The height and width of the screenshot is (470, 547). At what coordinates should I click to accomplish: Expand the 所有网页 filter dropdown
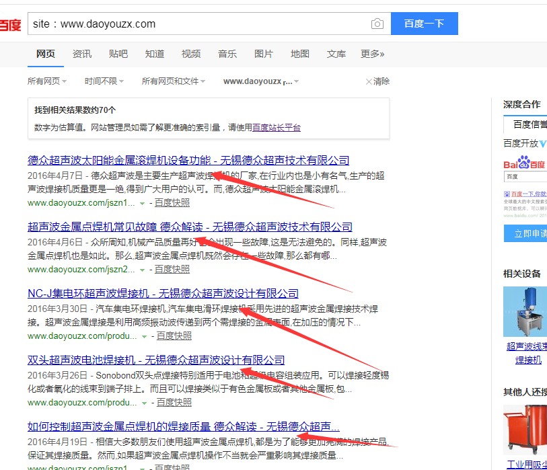pyautogui.click(x=47, y=81)
